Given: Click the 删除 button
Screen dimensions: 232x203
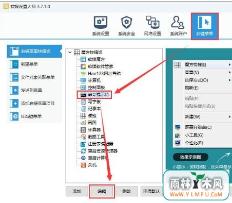Looking at the screenshot, I should tap(127, 191).
